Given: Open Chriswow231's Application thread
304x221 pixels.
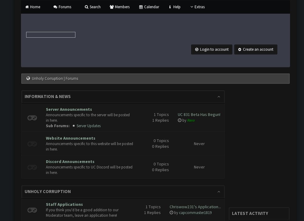Looking at the screenshot, I should 195,207.
